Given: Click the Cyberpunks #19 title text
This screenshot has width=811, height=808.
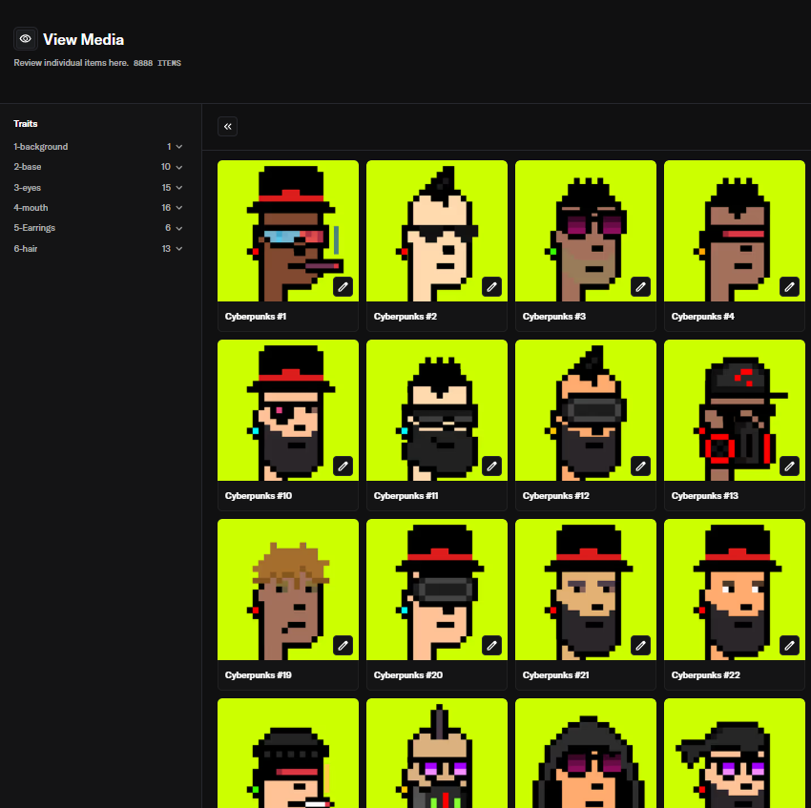Looking at the screenshot, I should [259, 675].
